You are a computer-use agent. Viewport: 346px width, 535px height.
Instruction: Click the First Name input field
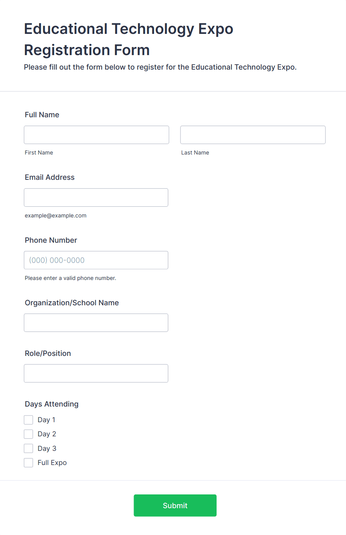pyautogui.click(x=96, y=135)
